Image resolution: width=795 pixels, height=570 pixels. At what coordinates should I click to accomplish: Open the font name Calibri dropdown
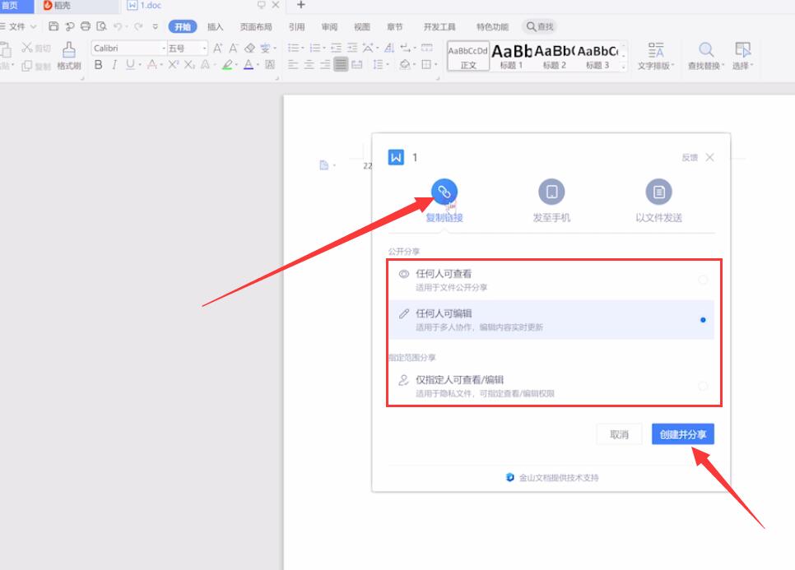[164, 49]
